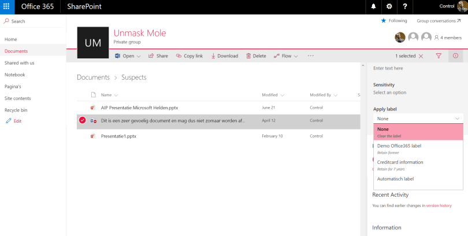Click the more options ellipsis in toolbar
This screenshot has height=236, width=468.
[x=310, y=56]
